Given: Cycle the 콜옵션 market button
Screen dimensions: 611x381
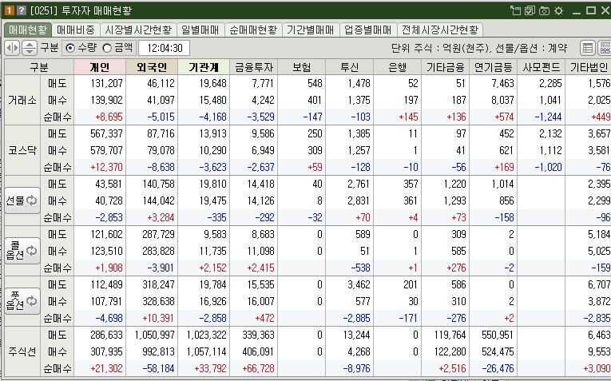Looking at the screenshot, I should 22,251.
